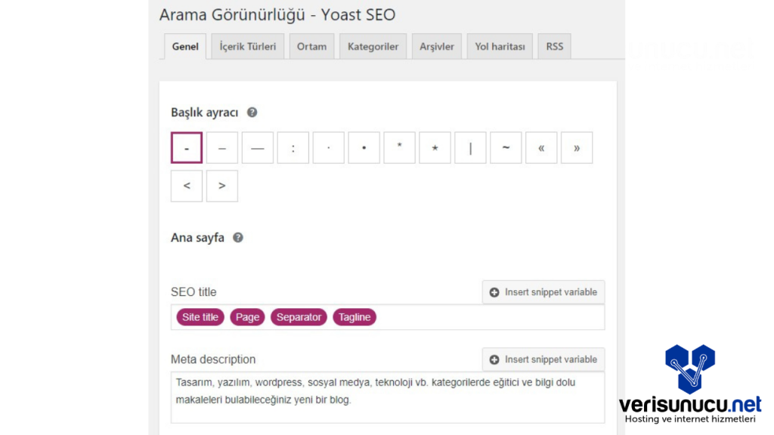Viewport: 774px width, 435px height.
Task: Click the Tagline variable tag
Action: [x=354, y=317]
